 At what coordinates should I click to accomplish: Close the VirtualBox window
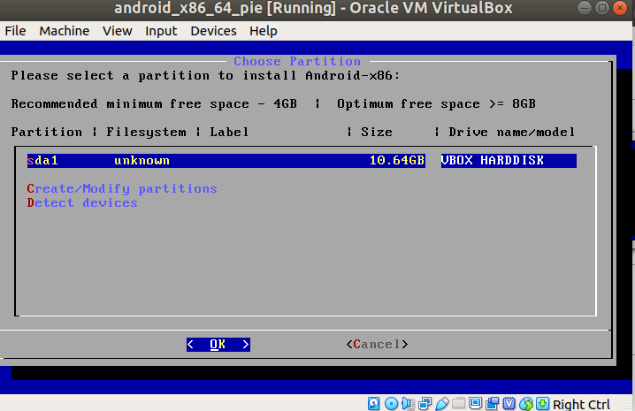pos(620,8)
